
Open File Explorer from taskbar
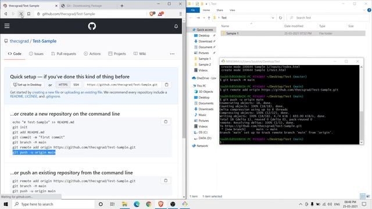click(124, 204)
